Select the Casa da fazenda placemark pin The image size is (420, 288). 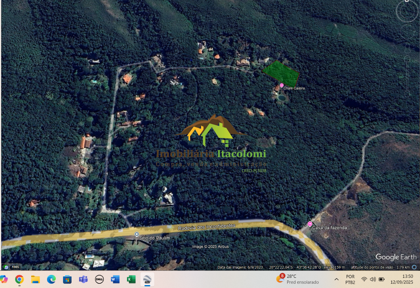click(310, 224)
